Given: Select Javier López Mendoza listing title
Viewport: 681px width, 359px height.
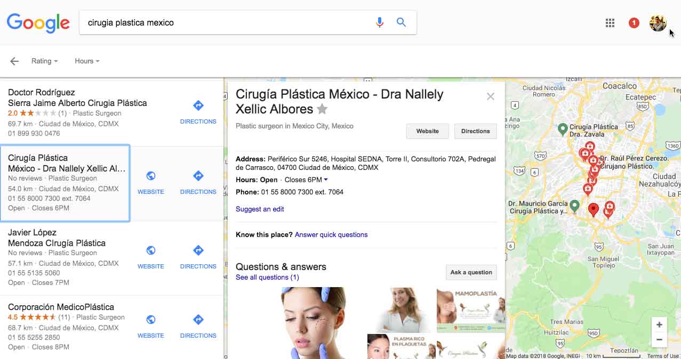Looking at the screenshot, I should (x=57, y=238).
